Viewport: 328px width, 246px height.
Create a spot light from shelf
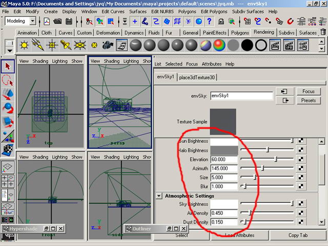66,45
